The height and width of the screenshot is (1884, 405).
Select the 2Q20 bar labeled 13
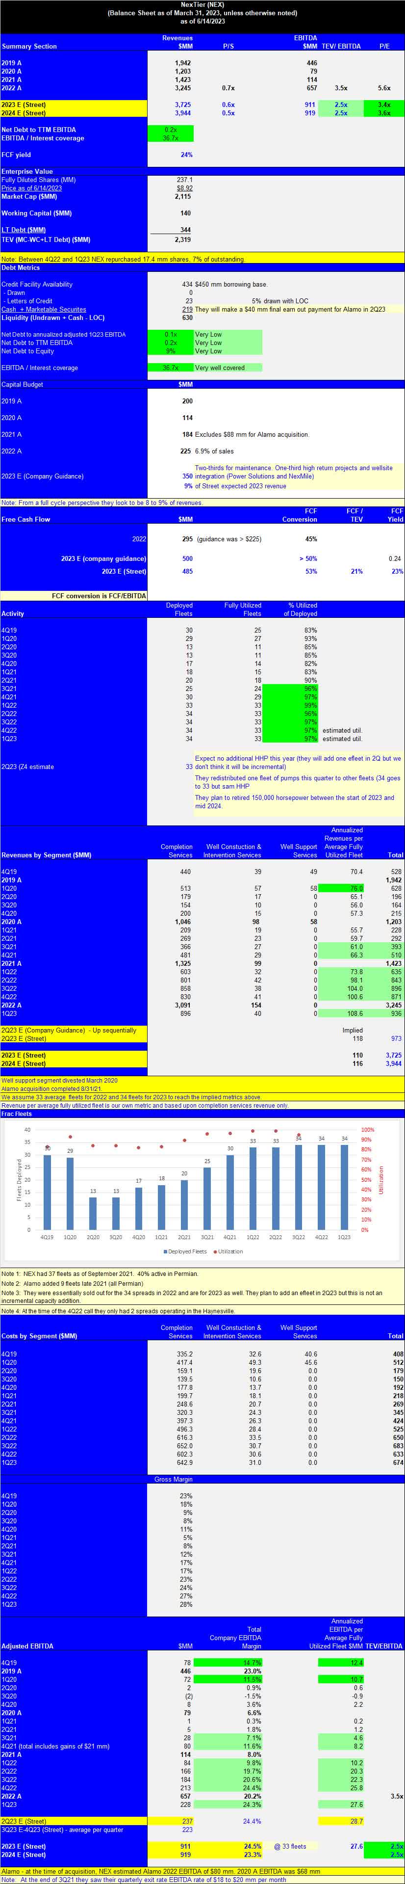[93, 1213]
